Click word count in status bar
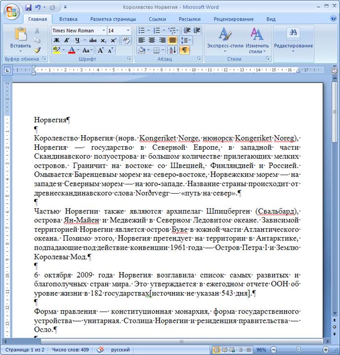Viewport: 340px width, 355px height. click(70, 350)
